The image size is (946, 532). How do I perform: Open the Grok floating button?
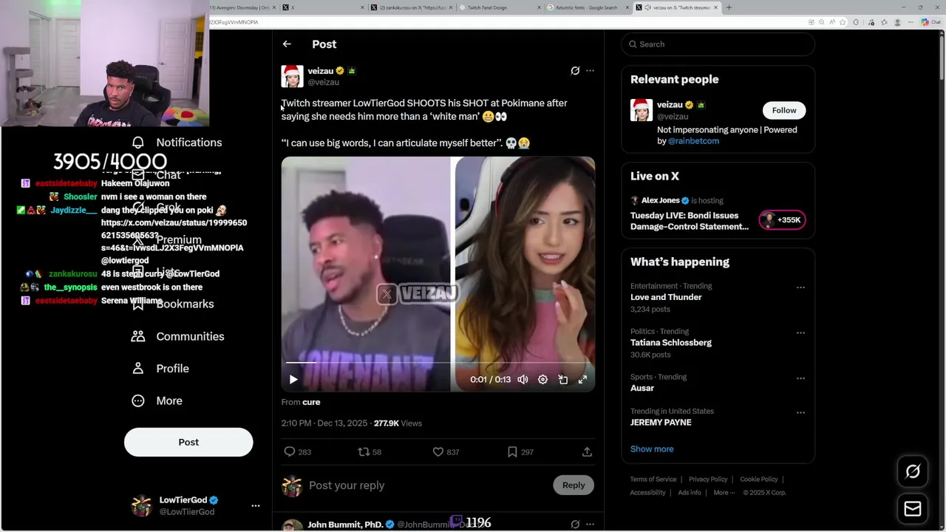(x=913, y=471)
